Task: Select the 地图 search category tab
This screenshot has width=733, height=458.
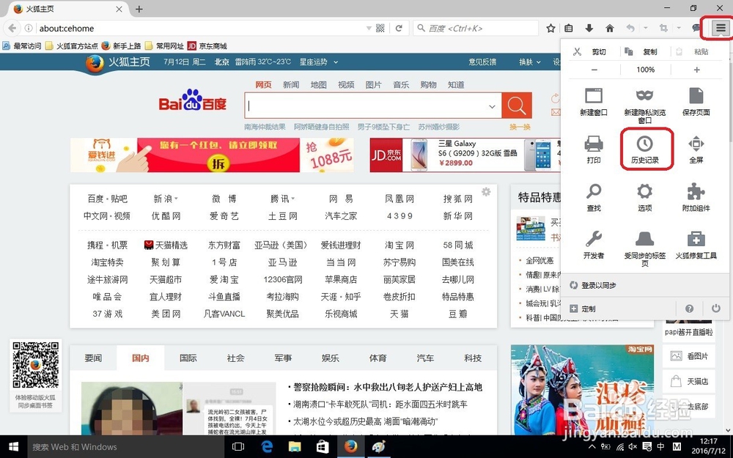Action: coord(318,84)
